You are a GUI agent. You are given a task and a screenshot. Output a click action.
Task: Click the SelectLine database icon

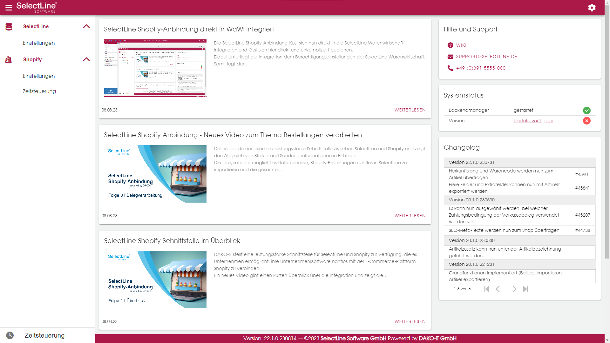tap(9, 27)
